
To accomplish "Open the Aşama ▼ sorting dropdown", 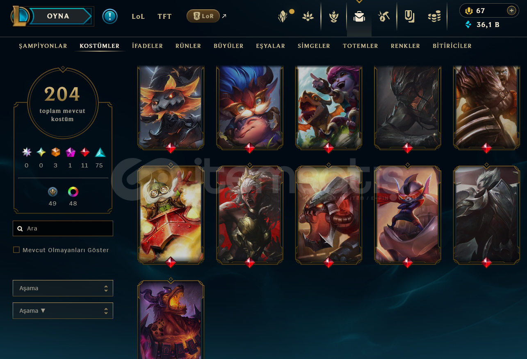I will click(x=63, y=311).
